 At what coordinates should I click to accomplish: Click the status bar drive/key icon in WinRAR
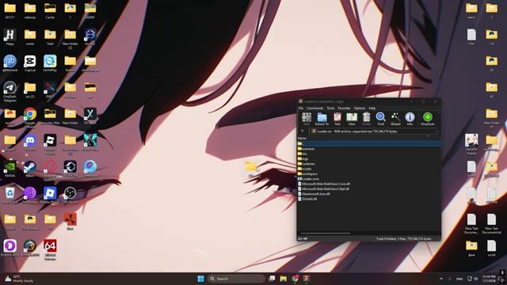[x=303, y=239]
